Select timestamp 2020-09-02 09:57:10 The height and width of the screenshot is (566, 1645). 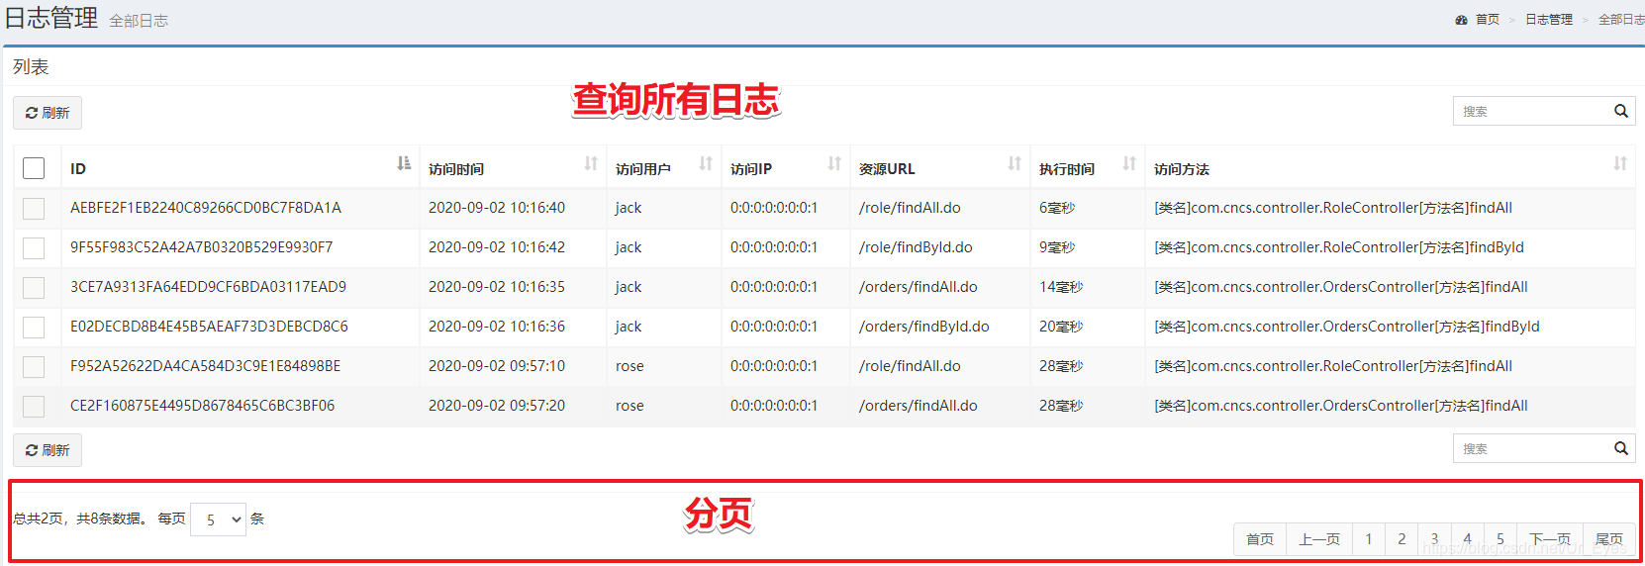click(x=497, y=366)
